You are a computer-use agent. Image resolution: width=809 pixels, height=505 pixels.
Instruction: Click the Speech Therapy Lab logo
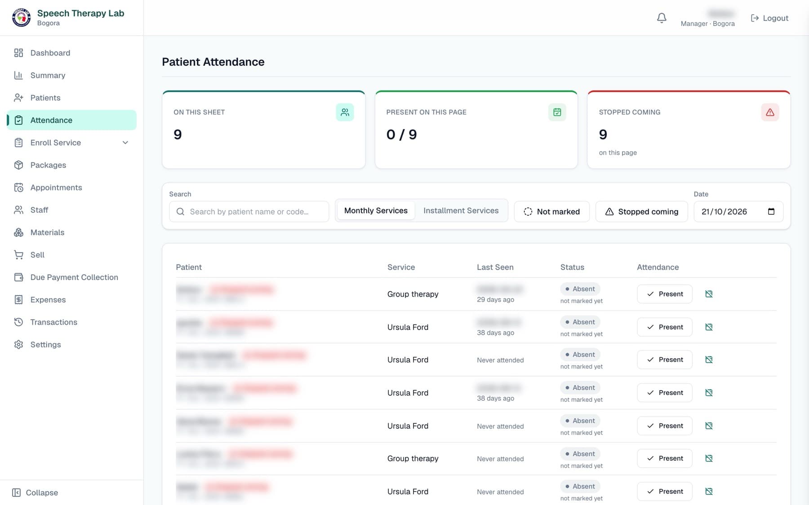(x=21, y=18)
